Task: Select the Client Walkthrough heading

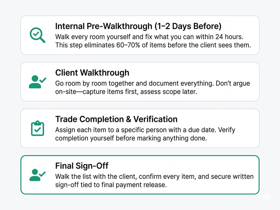Action: tap(92, 72)
